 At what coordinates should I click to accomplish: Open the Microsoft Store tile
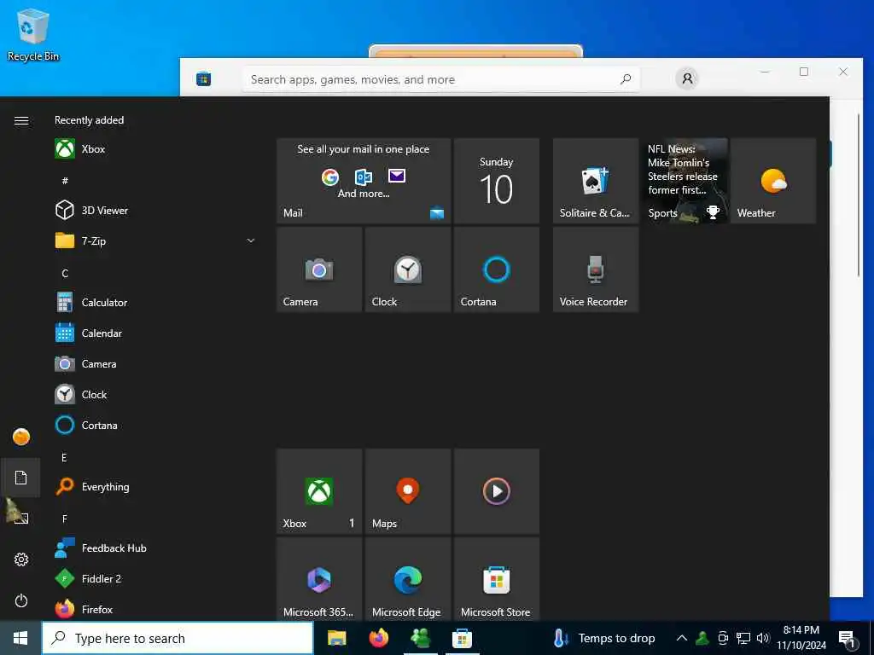coord(497,579)
